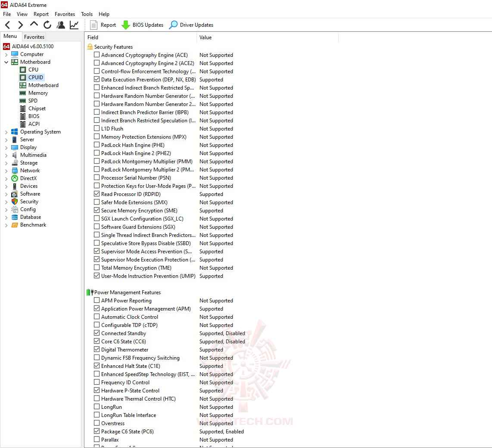Toggle Data Execution Prevention (DEP, NX, EDB) checkbox

click(x=97, y=79)
